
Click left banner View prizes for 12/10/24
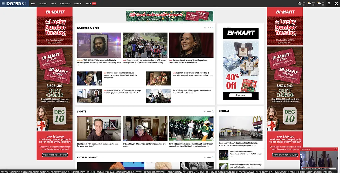pyautogui.click(x=55, y=155)
